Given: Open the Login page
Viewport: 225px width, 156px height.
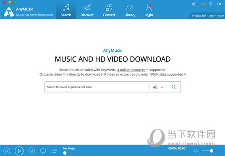Looking at the screenshot, I should pyautogui.click(x=149, y=10).
